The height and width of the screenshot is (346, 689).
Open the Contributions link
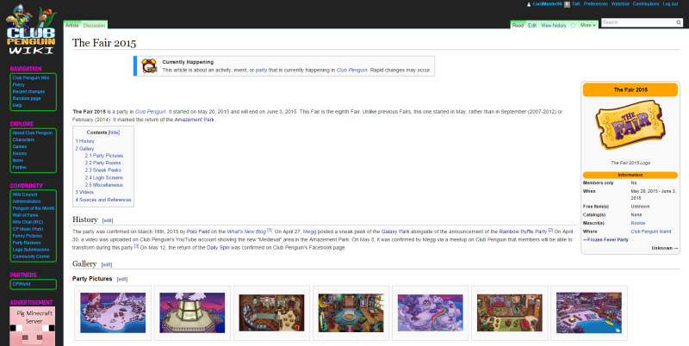(x=646, y=4)
